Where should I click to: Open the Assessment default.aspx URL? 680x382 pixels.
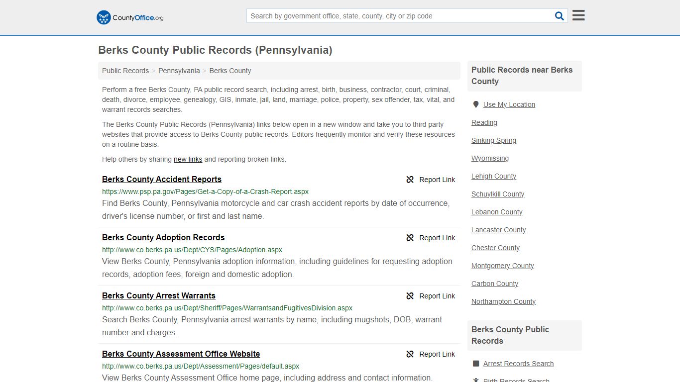coord(201,366)
